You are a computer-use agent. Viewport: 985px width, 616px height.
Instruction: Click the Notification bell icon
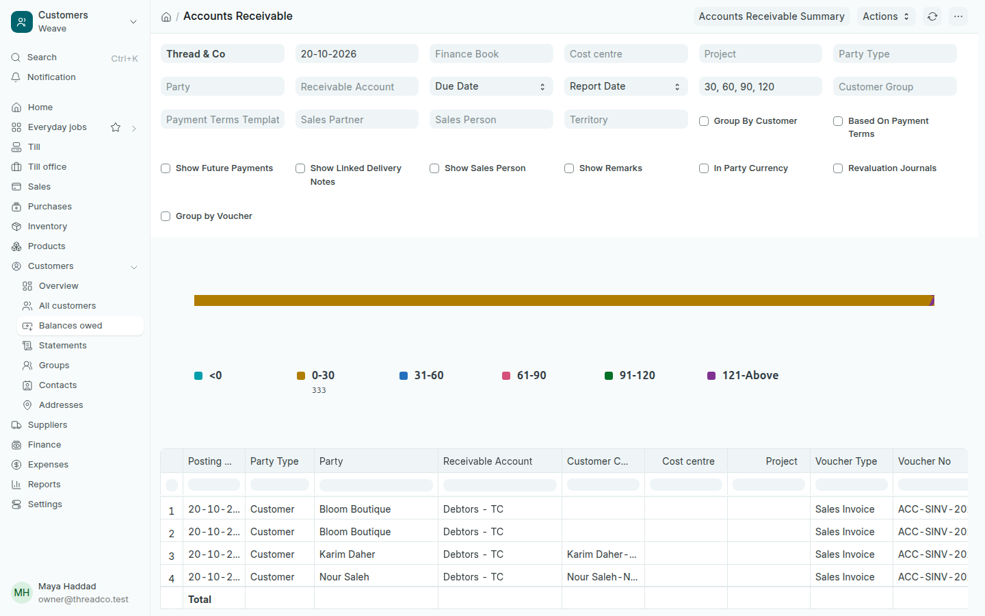[x=16, y=77]
